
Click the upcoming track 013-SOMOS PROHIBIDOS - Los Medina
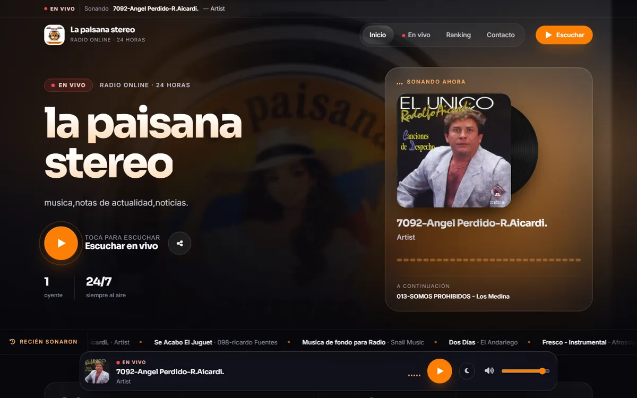point(453,296)
